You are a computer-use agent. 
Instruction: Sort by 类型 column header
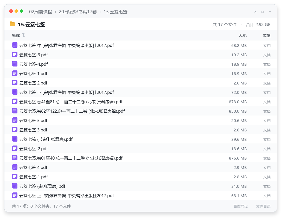coord(267,35)
